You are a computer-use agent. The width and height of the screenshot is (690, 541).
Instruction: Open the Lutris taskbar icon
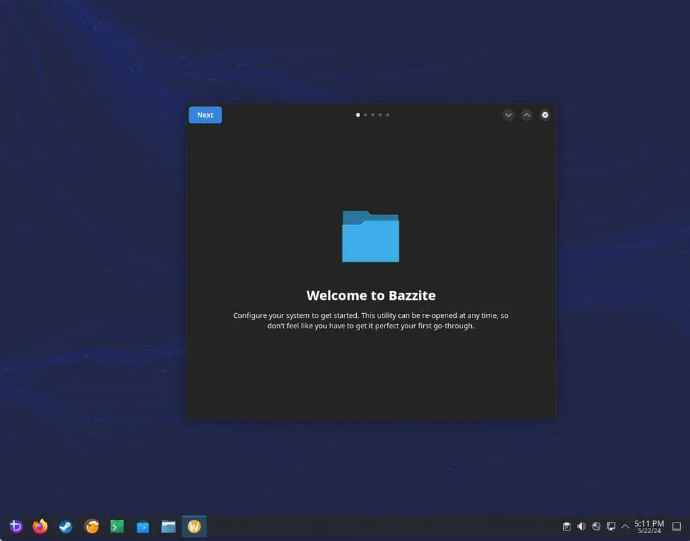point(91,526)
